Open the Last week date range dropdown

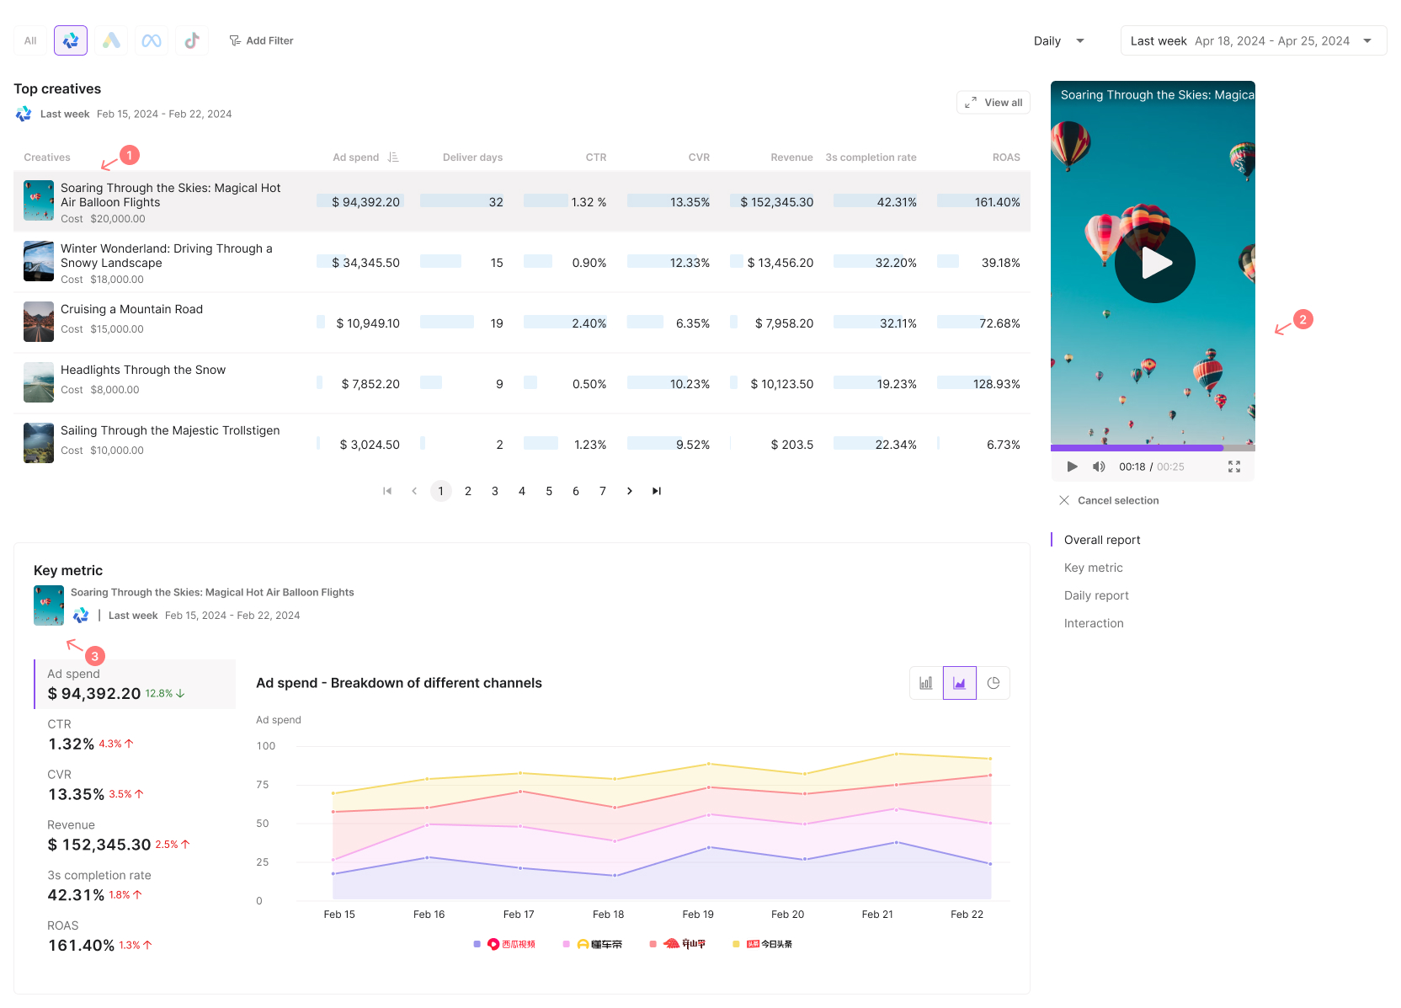point(1253,40)
